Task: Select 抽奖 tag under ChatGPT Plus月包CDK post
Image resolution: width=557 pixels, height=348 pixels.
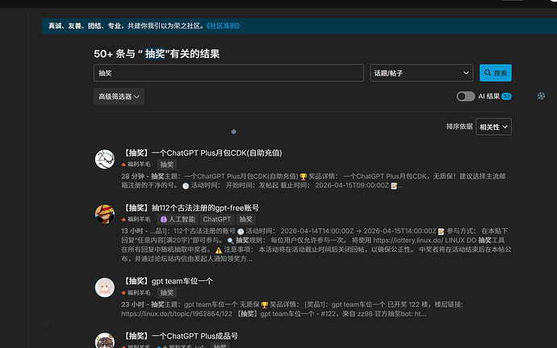Action: tap(167, 165)
